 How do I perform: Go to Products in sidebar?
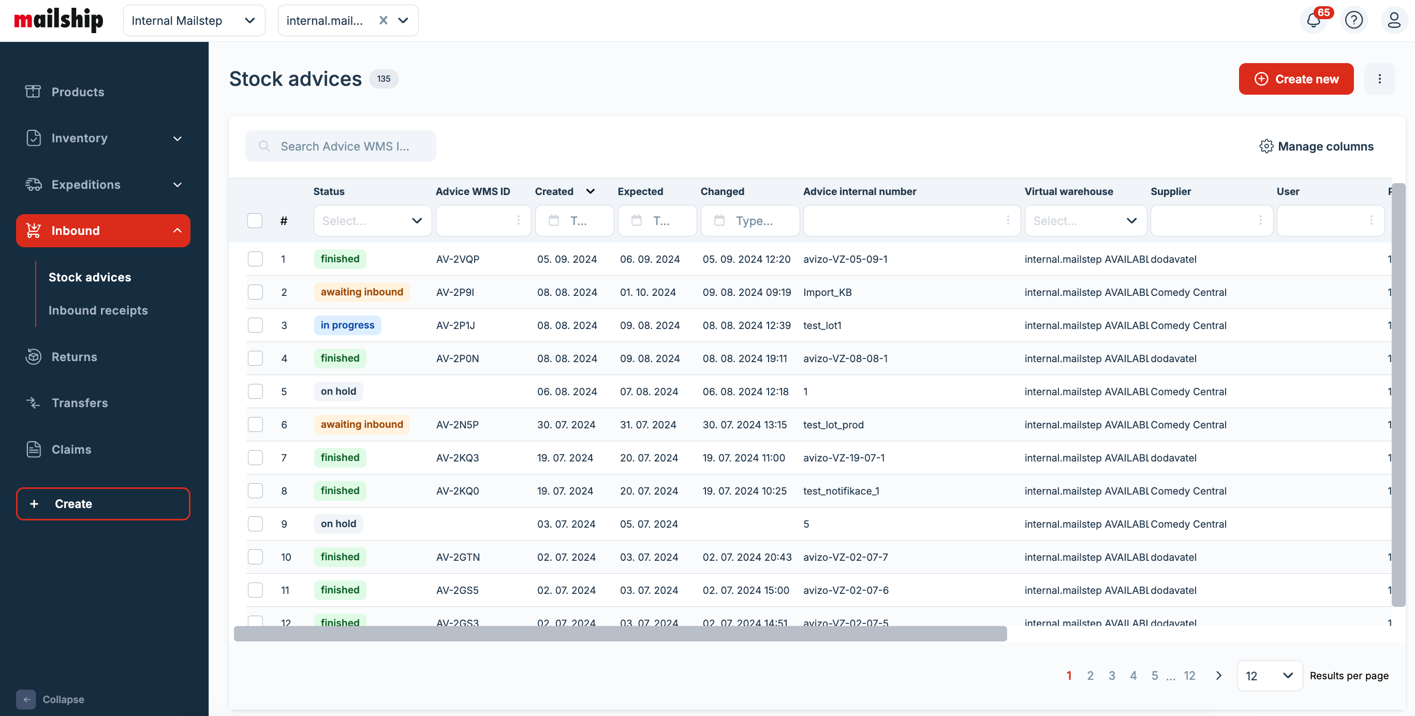point(78,92)
